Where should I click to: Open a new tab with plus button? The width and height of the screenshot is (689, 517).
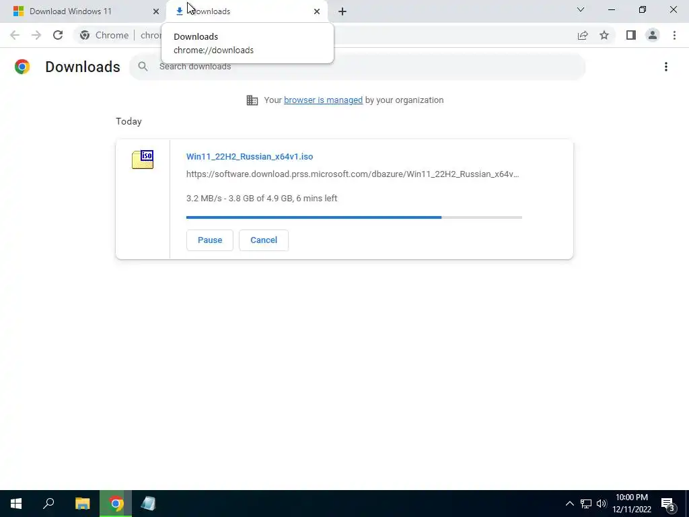tap(342, 11)
